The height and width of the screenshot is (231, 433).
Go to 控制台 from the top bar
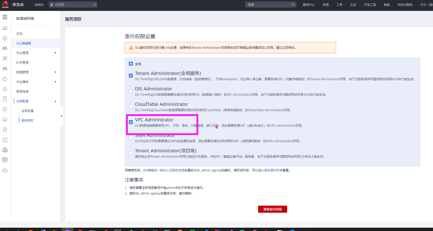39,5
